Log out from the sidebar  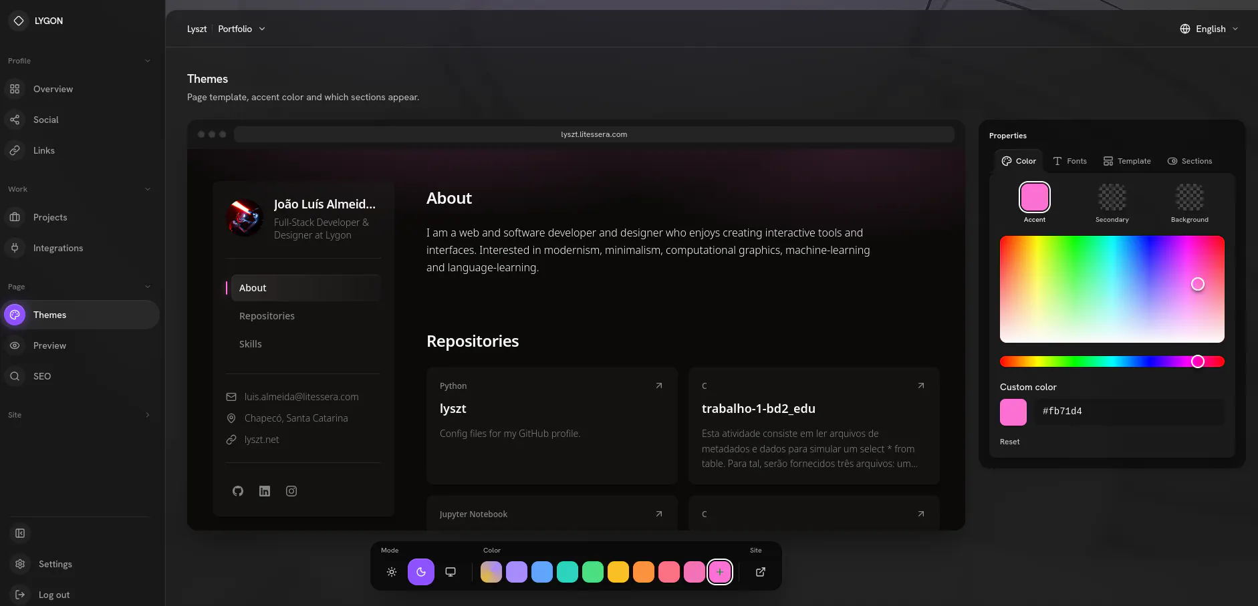coord(80,595)
